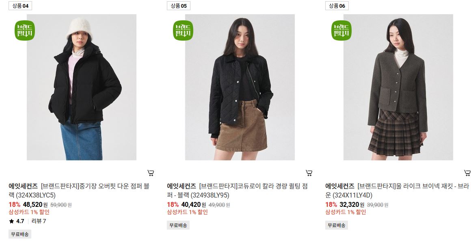Click 리뷰 7 review count
The image size is (471, 243).
39,221
